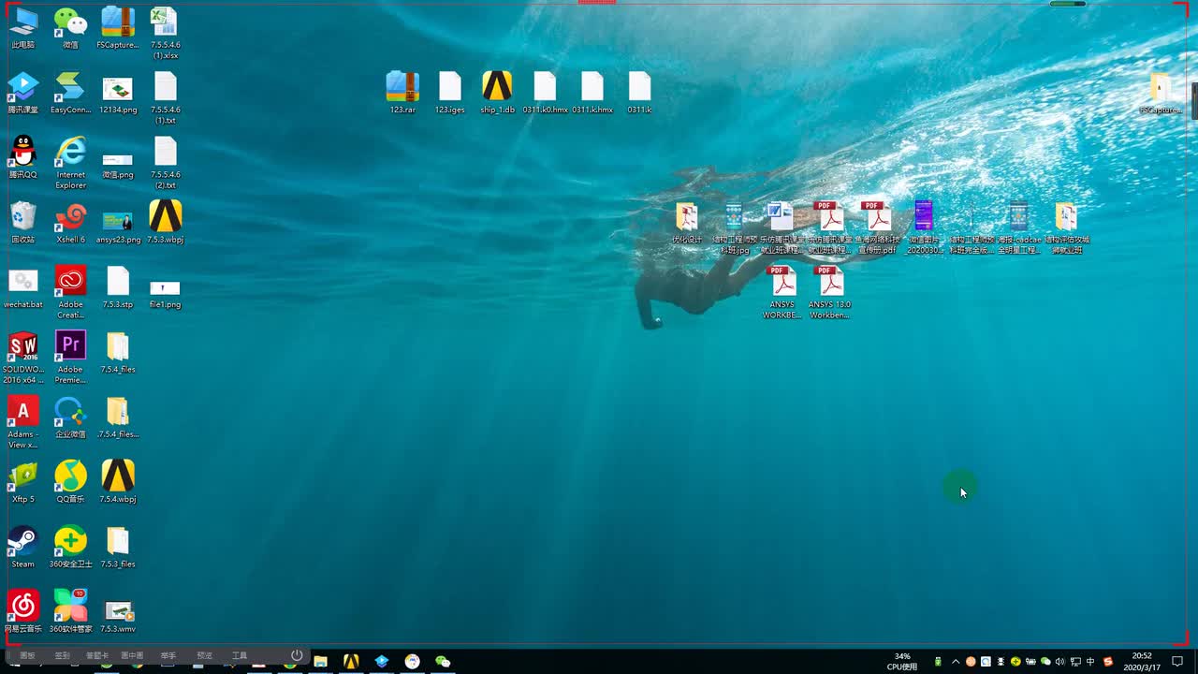Select the 360安全卫士 desktop shortcut

70,547
